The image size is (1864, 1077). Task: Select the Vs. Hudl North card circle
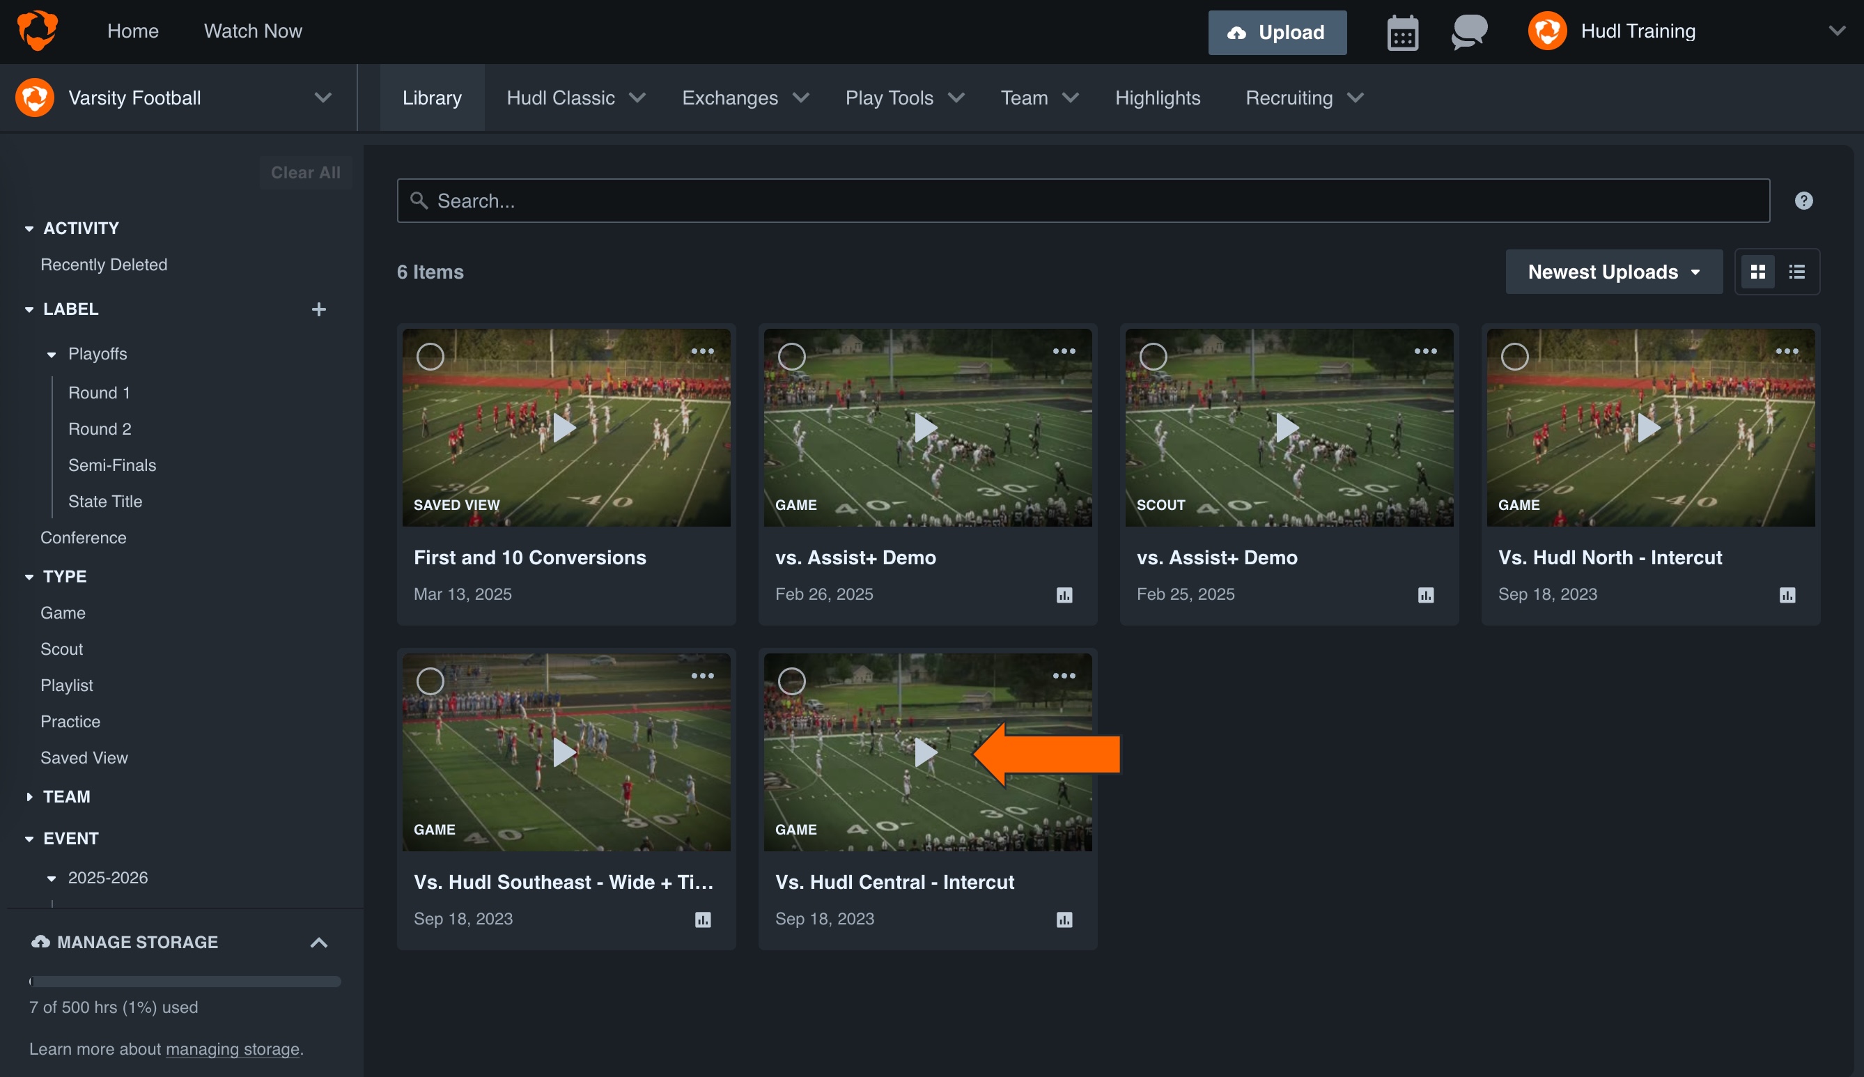[1514, 357]
